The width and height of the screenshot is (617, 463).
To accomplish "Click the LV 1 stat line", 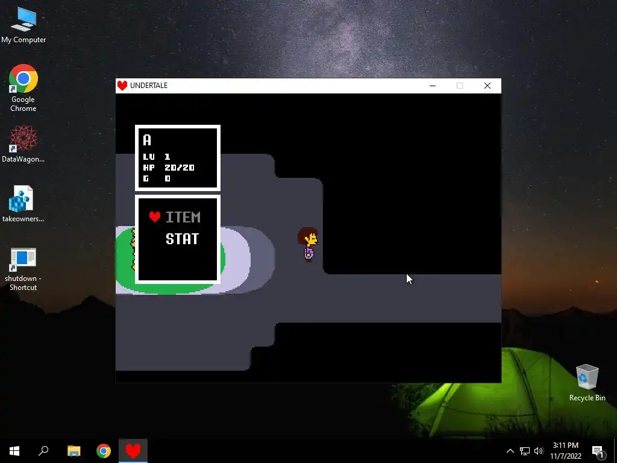I will click(157, 157).
